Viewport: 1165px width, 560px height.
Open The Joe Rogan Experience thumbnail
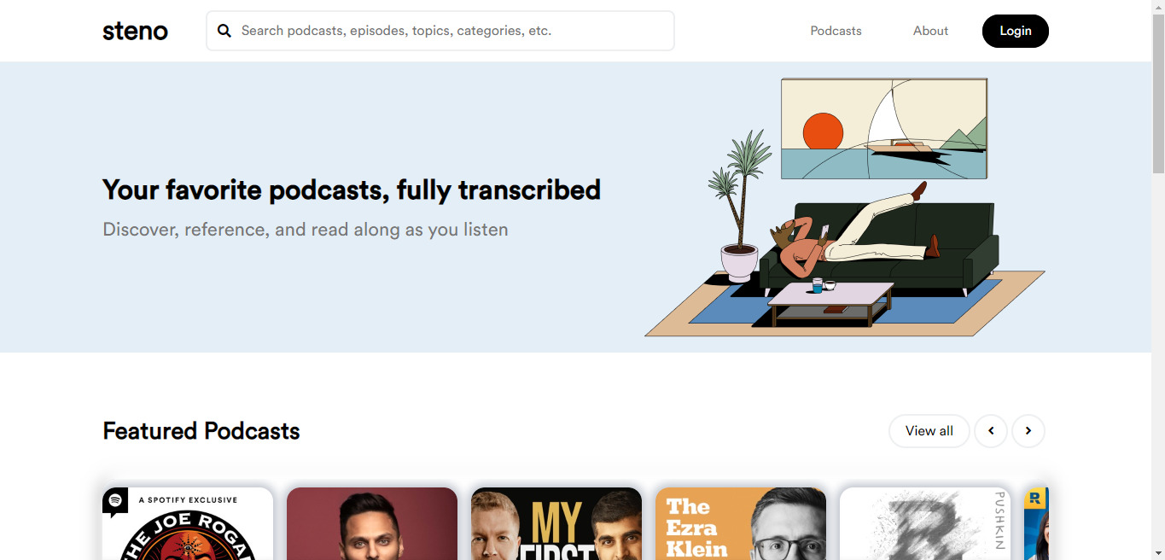[188, 523]
